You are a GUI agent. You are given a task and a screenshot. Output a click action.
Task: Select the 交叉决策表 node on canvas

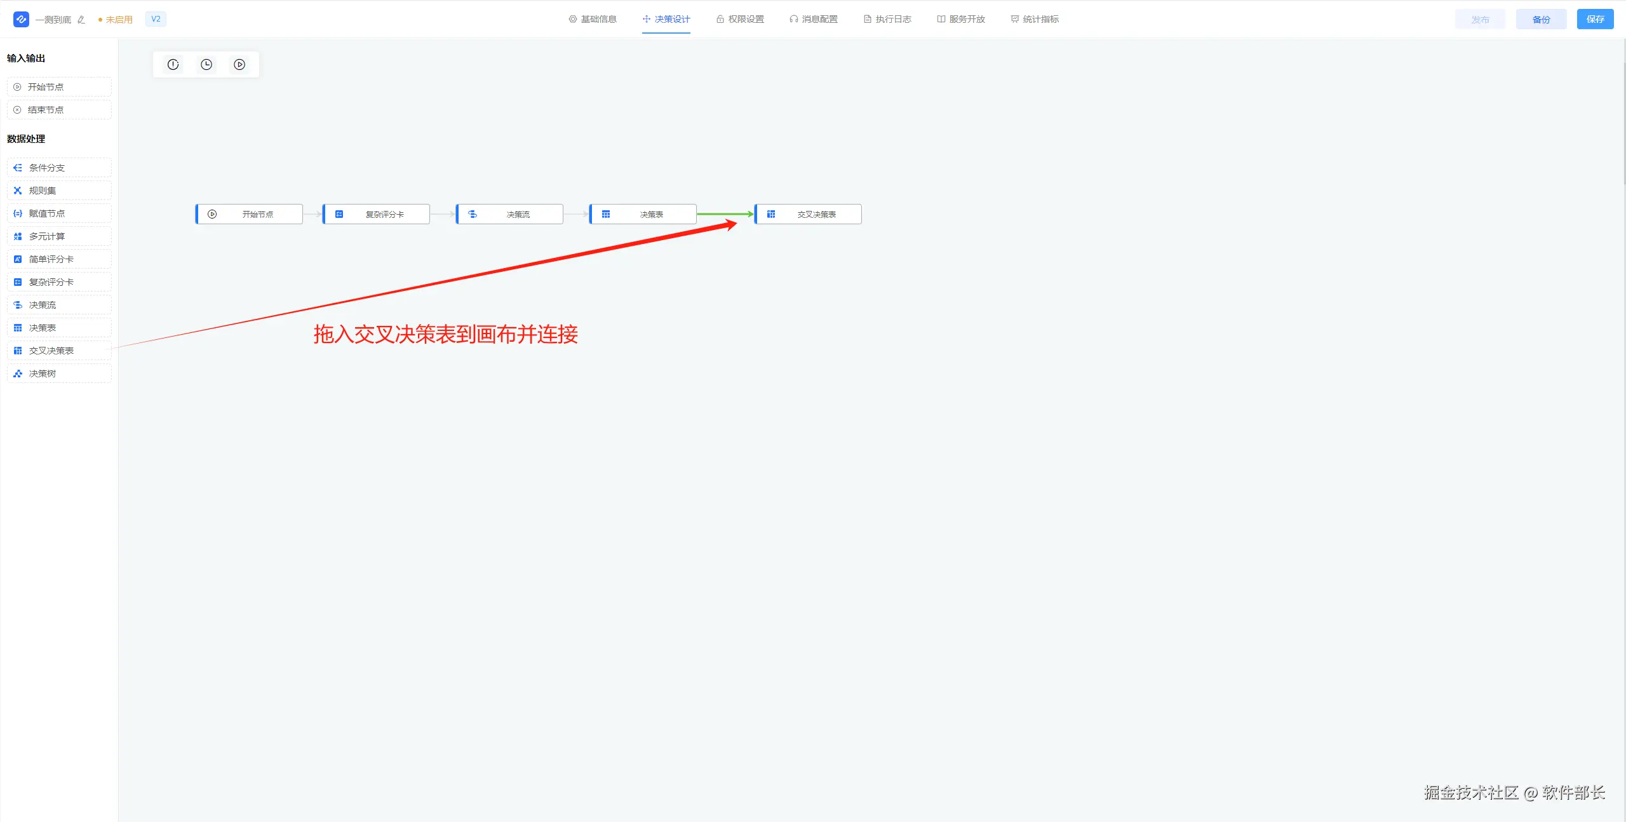click(x=809, y=214)
